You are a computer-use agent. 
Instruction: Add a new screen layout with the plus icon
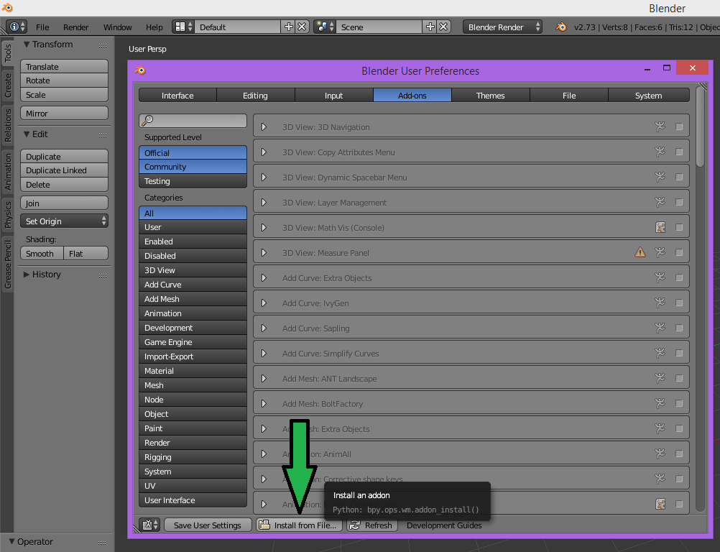[288, 27]
